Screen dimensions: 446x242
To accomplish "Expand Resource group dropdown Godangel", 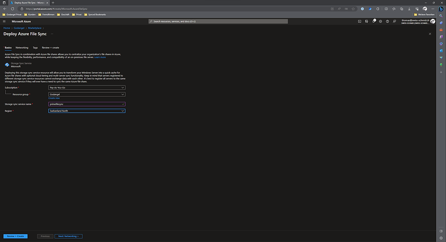I will click(87, 94).
